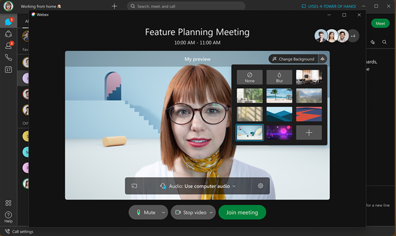The width and height of the screenshot is (396, 236).
Task: Click the second participant avatar
Action: pos(332,36)
